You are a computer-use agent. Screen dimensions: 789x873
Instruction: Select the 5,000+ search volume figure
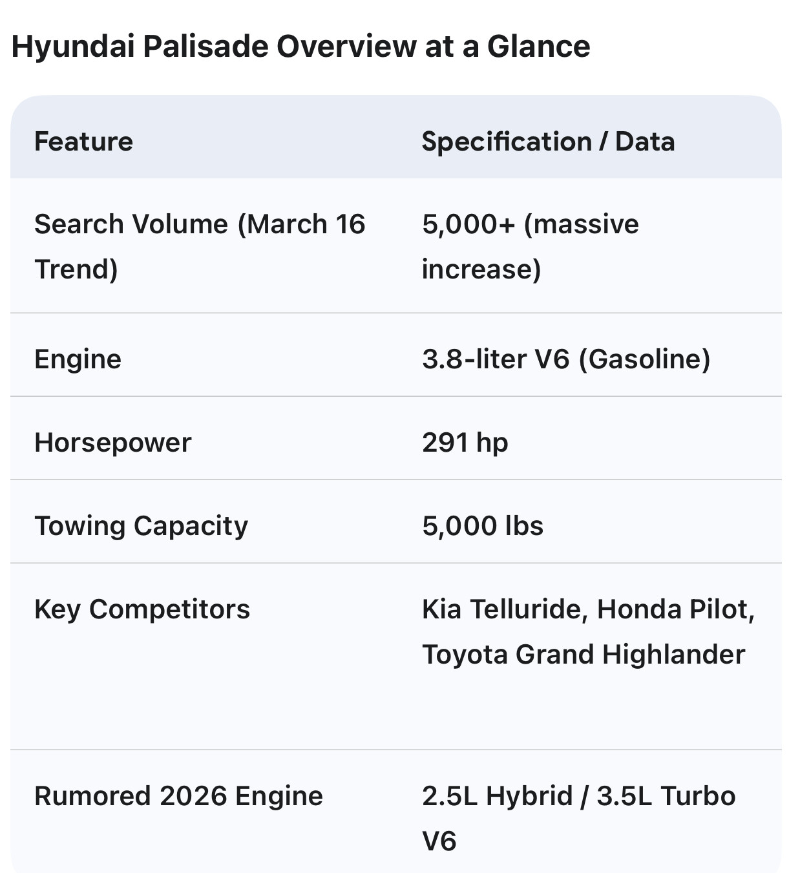click(468, 224)
